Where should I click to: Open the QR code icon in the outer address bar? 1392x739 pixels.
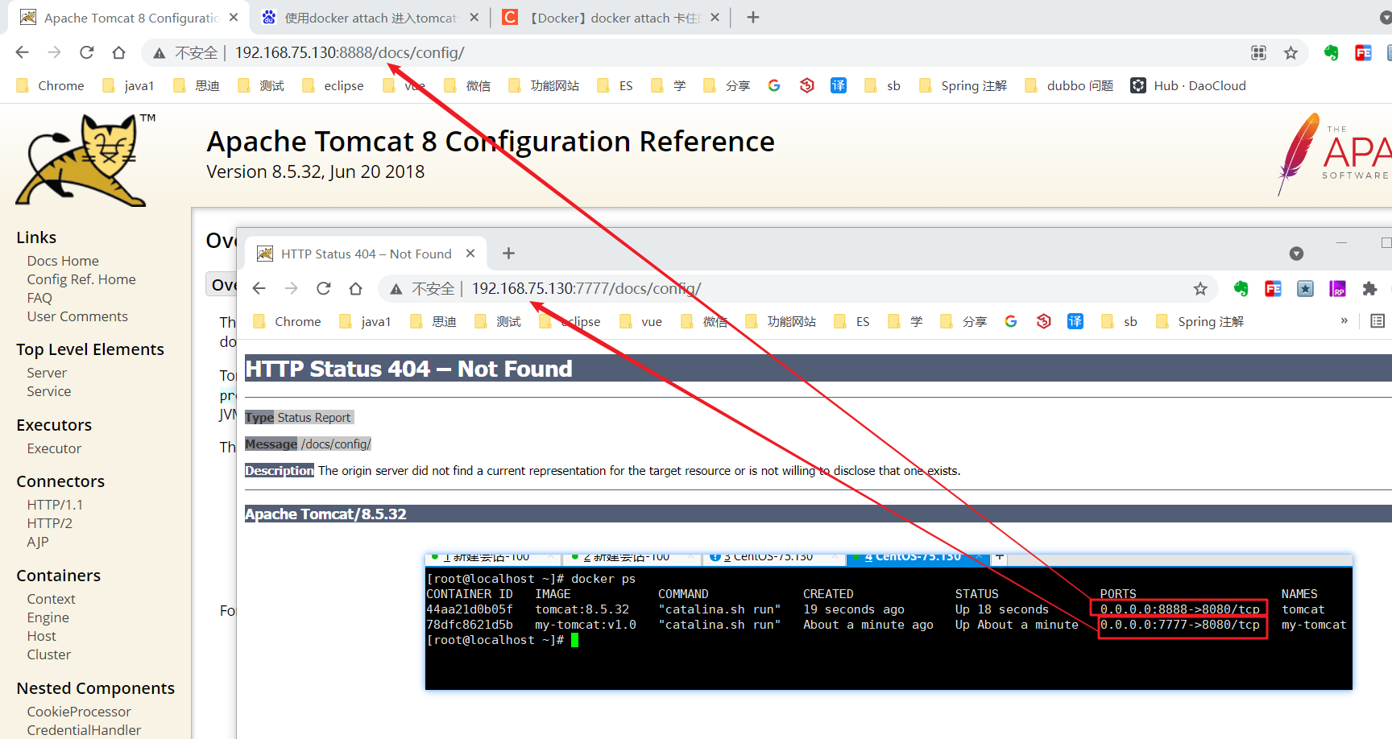(x=1258, y=52)
